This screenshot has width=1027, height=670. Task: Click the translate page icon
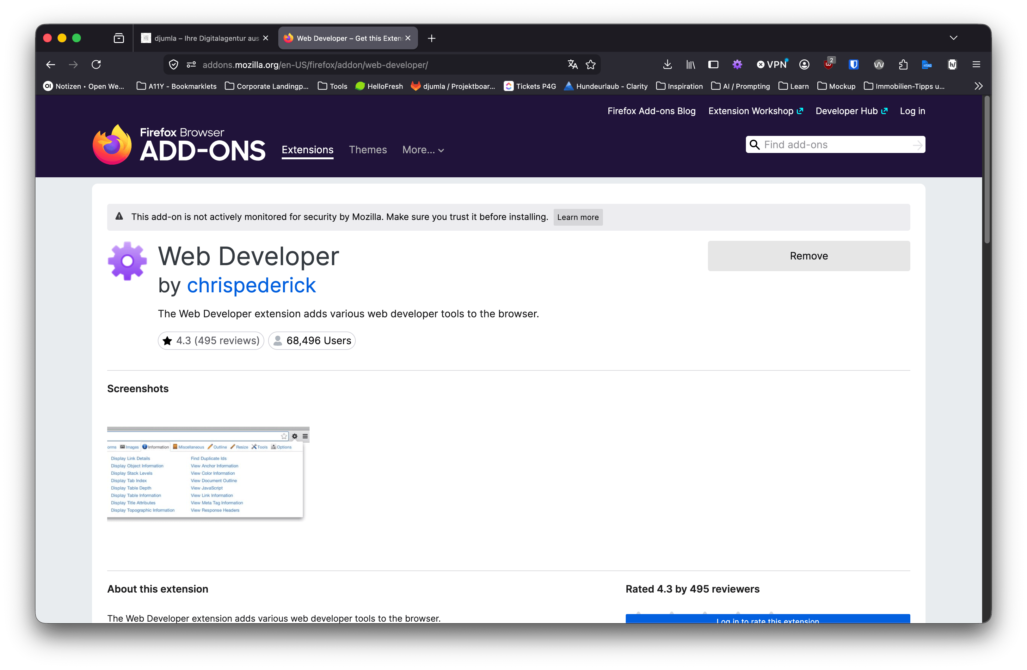[x=573, y=65]
